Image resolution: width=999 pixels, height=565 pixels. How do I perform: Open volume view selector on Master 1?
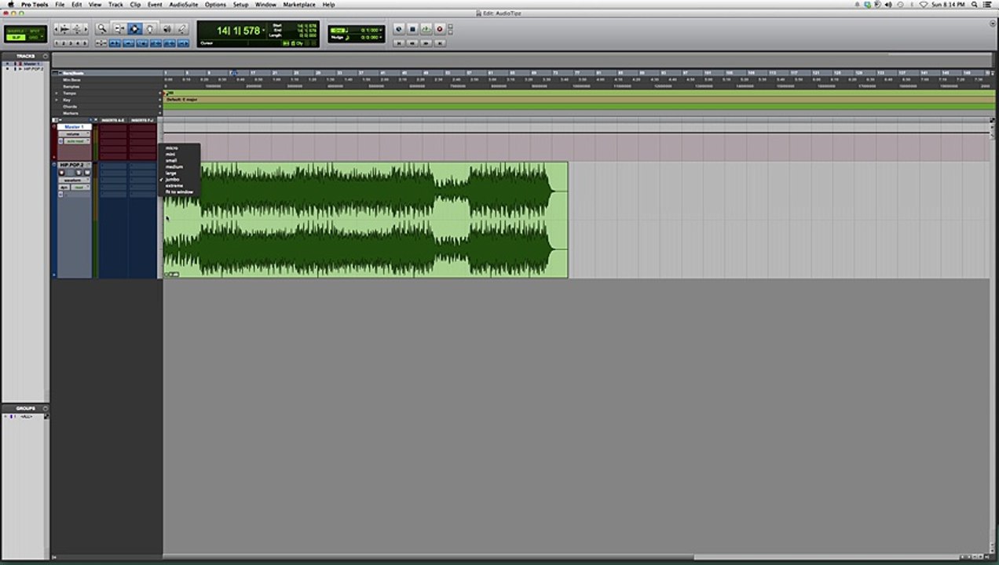75,134
